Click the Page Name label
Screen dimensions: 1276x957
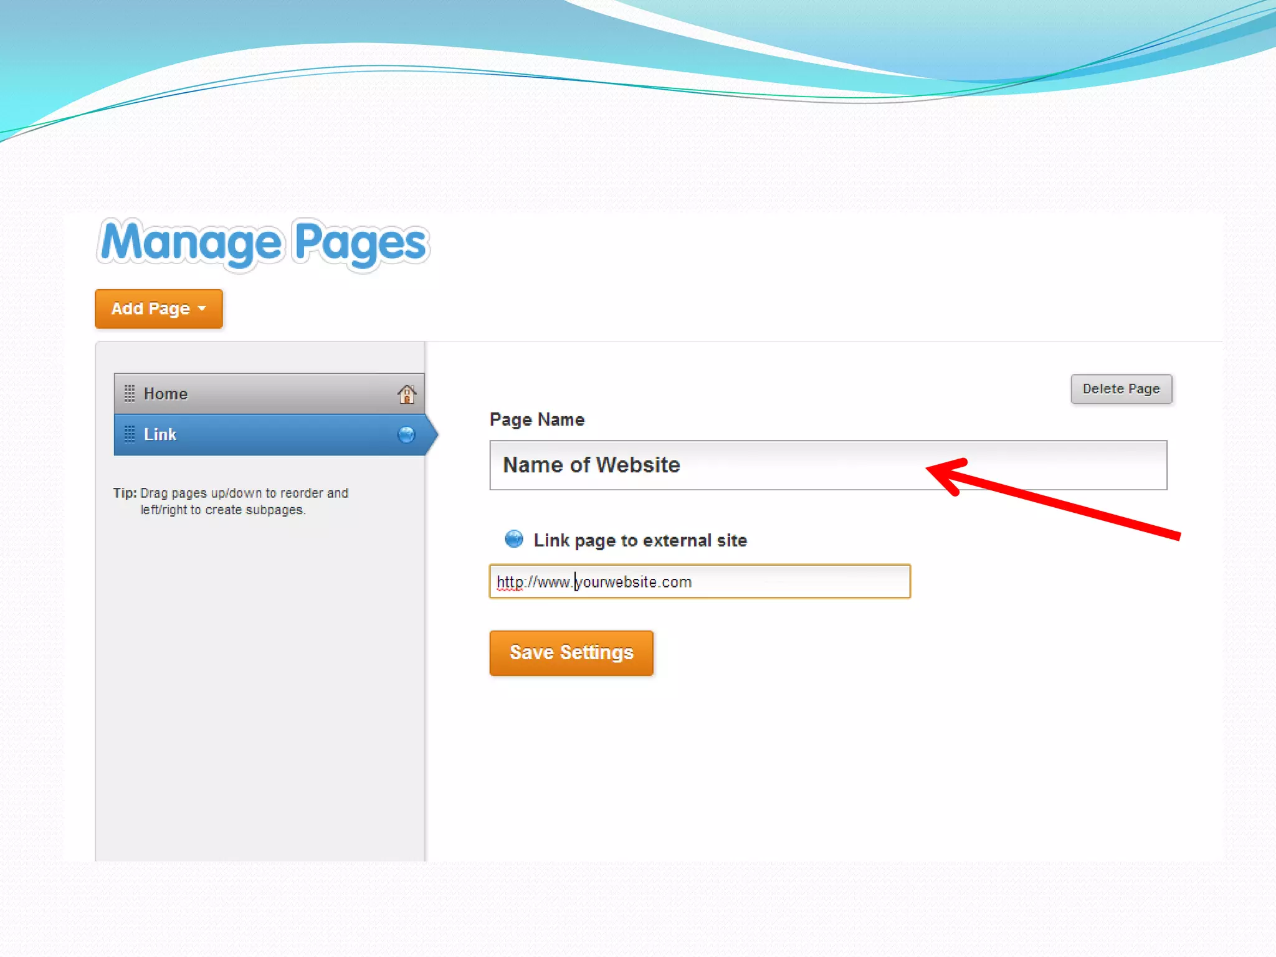[536, 419]
